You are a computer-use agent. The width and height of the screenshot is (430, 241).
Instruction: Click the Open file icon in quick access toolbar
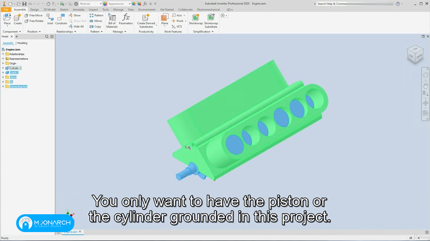pyautogui.click(x=18, y=4)
